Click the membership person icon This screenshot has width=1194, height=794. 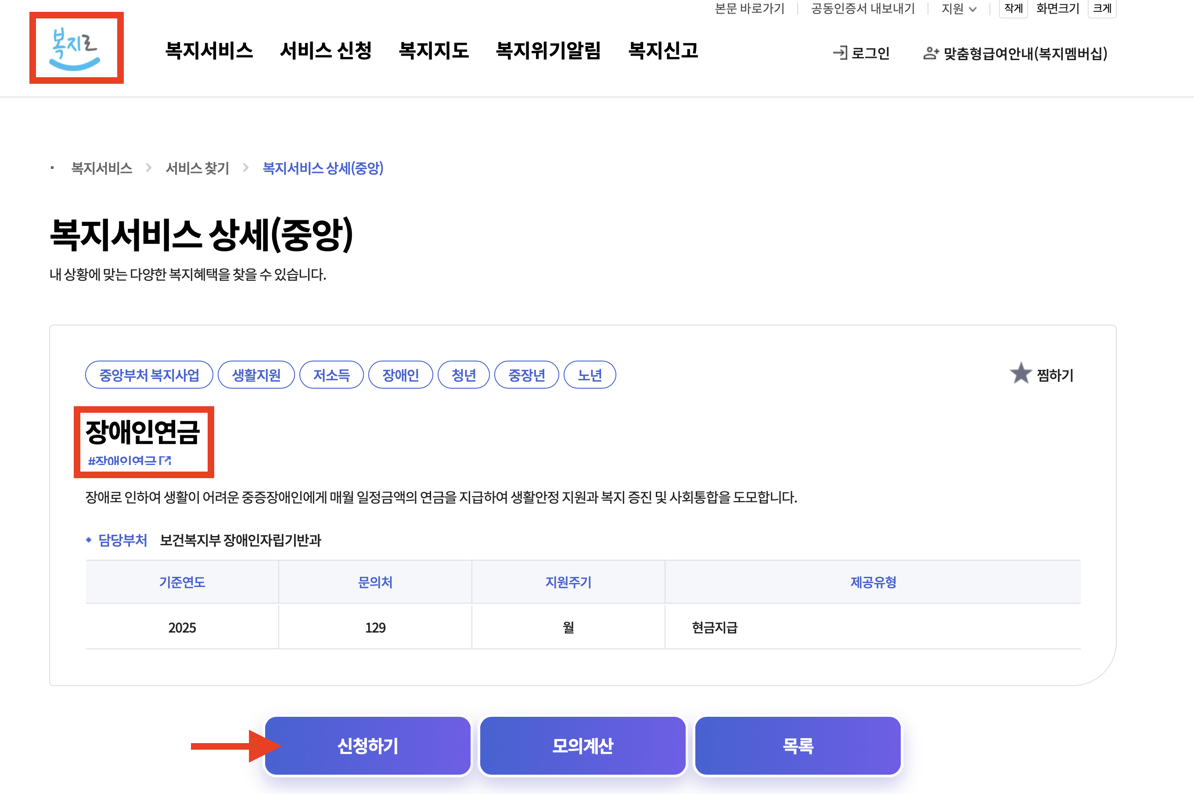(930, 53)
